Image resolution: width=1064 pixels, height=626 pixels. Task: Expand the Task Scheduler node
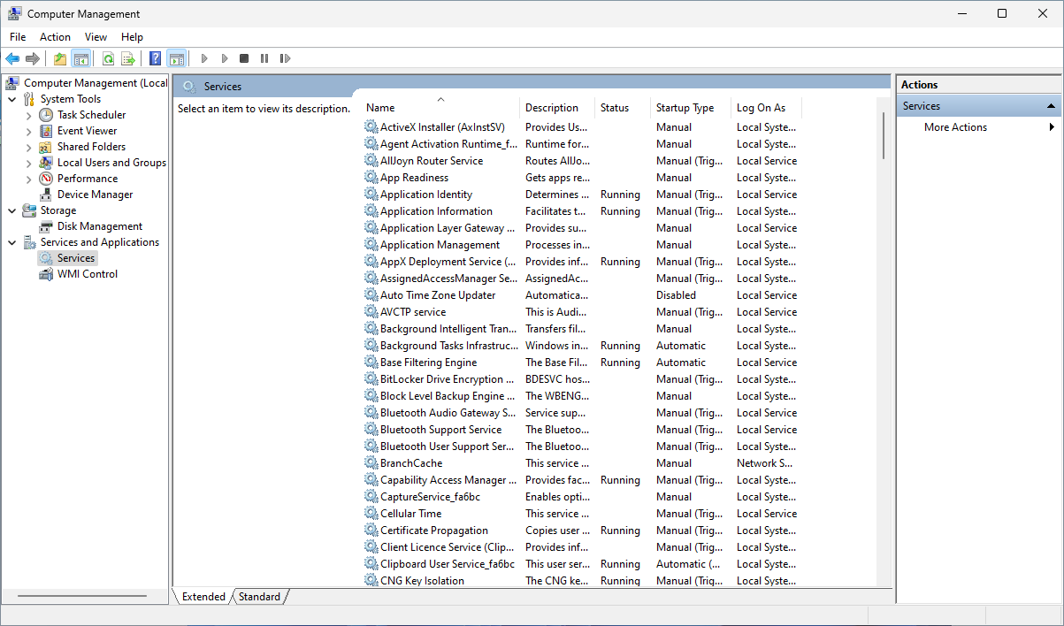point(29,115)
